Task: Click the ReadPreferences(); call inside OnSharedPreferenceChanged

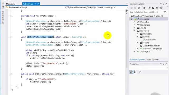Action: click(x=40, y=82)
